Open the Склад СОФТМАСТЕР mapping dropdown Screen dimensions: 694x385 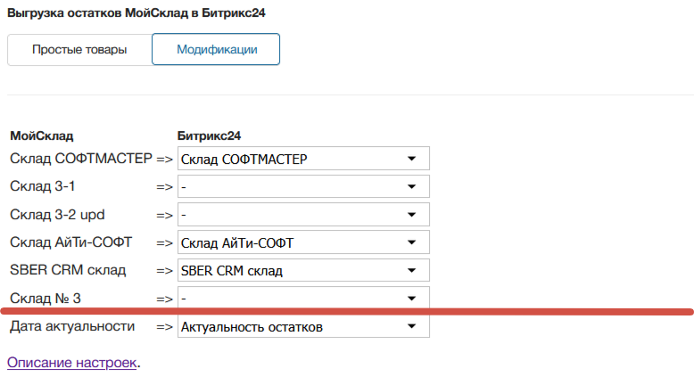(x=303, y=159)
